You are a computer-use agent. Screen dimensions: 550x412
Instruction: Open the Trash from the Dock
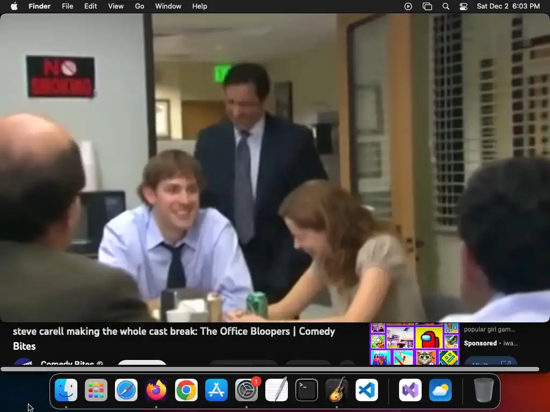(484, 390)
